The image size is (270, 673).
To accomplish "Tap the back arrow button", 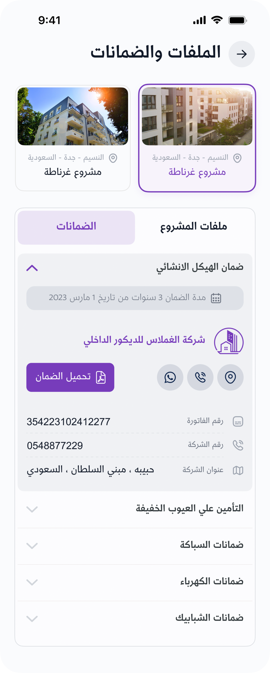I will pos(241,54).
